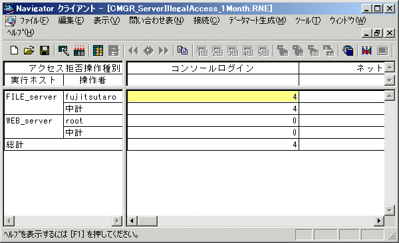Click the double-right forward arrows icon
This screenshot has width=399, height=243.
click(164, 50)
